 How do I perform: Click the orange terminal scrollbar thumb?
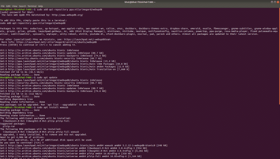pyautogui.click(x=279, y=56)
